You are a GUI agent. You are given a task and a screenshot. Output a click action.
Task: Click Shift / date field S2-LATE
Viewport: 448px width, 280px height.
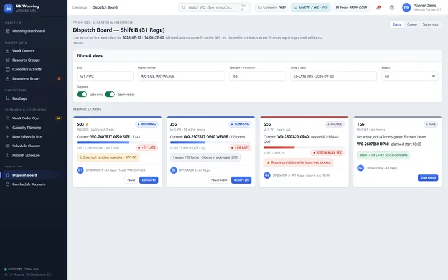click(x=334, y=77)
